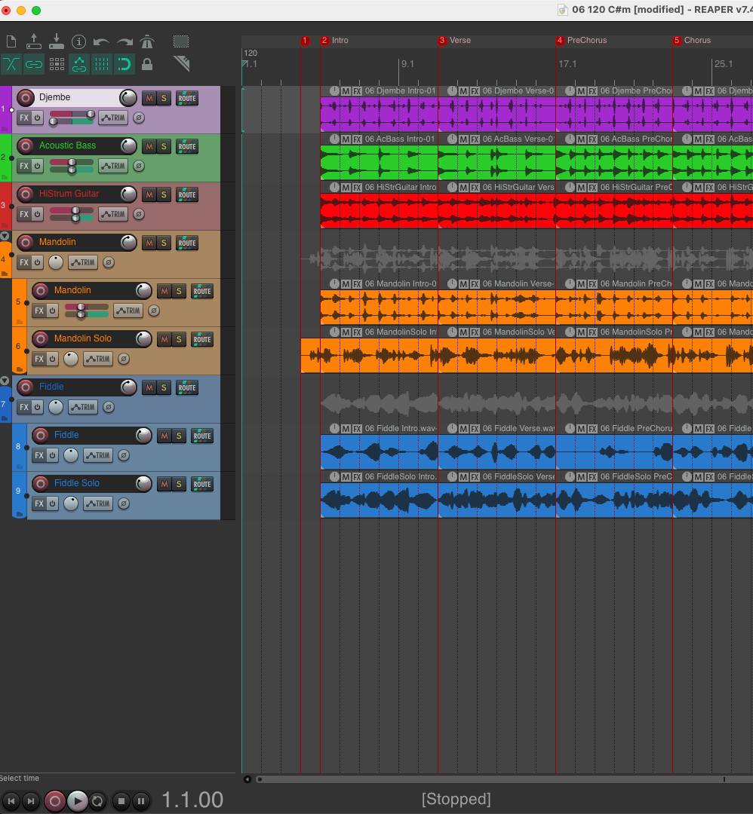Toggle phase invert on Mandolin folder track
The height and width of the screenshot is (814, 753).
pos(109,263)
